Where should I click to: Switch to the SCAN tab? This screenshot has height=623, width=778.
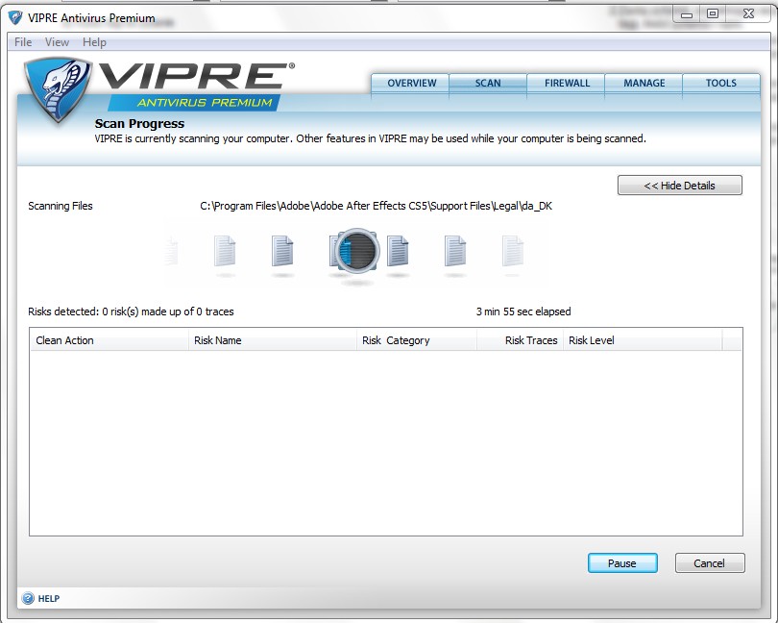coord(488,83)
